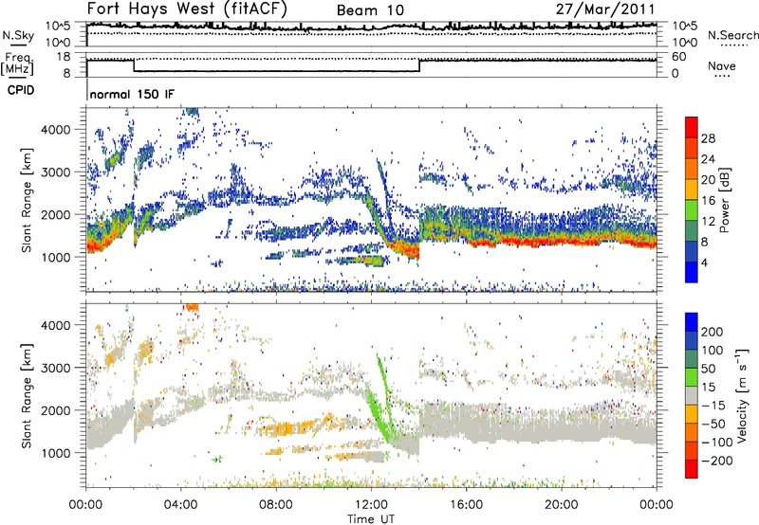Click the red top segment of Power colorbar
This screenshot has height=525, width=759.
click(x=692, y=127)
